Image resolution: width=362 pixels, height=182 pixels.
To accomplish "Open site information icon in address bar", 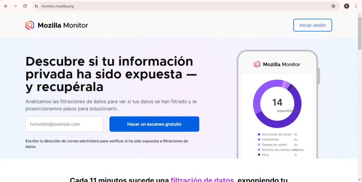I will [36, 6].
